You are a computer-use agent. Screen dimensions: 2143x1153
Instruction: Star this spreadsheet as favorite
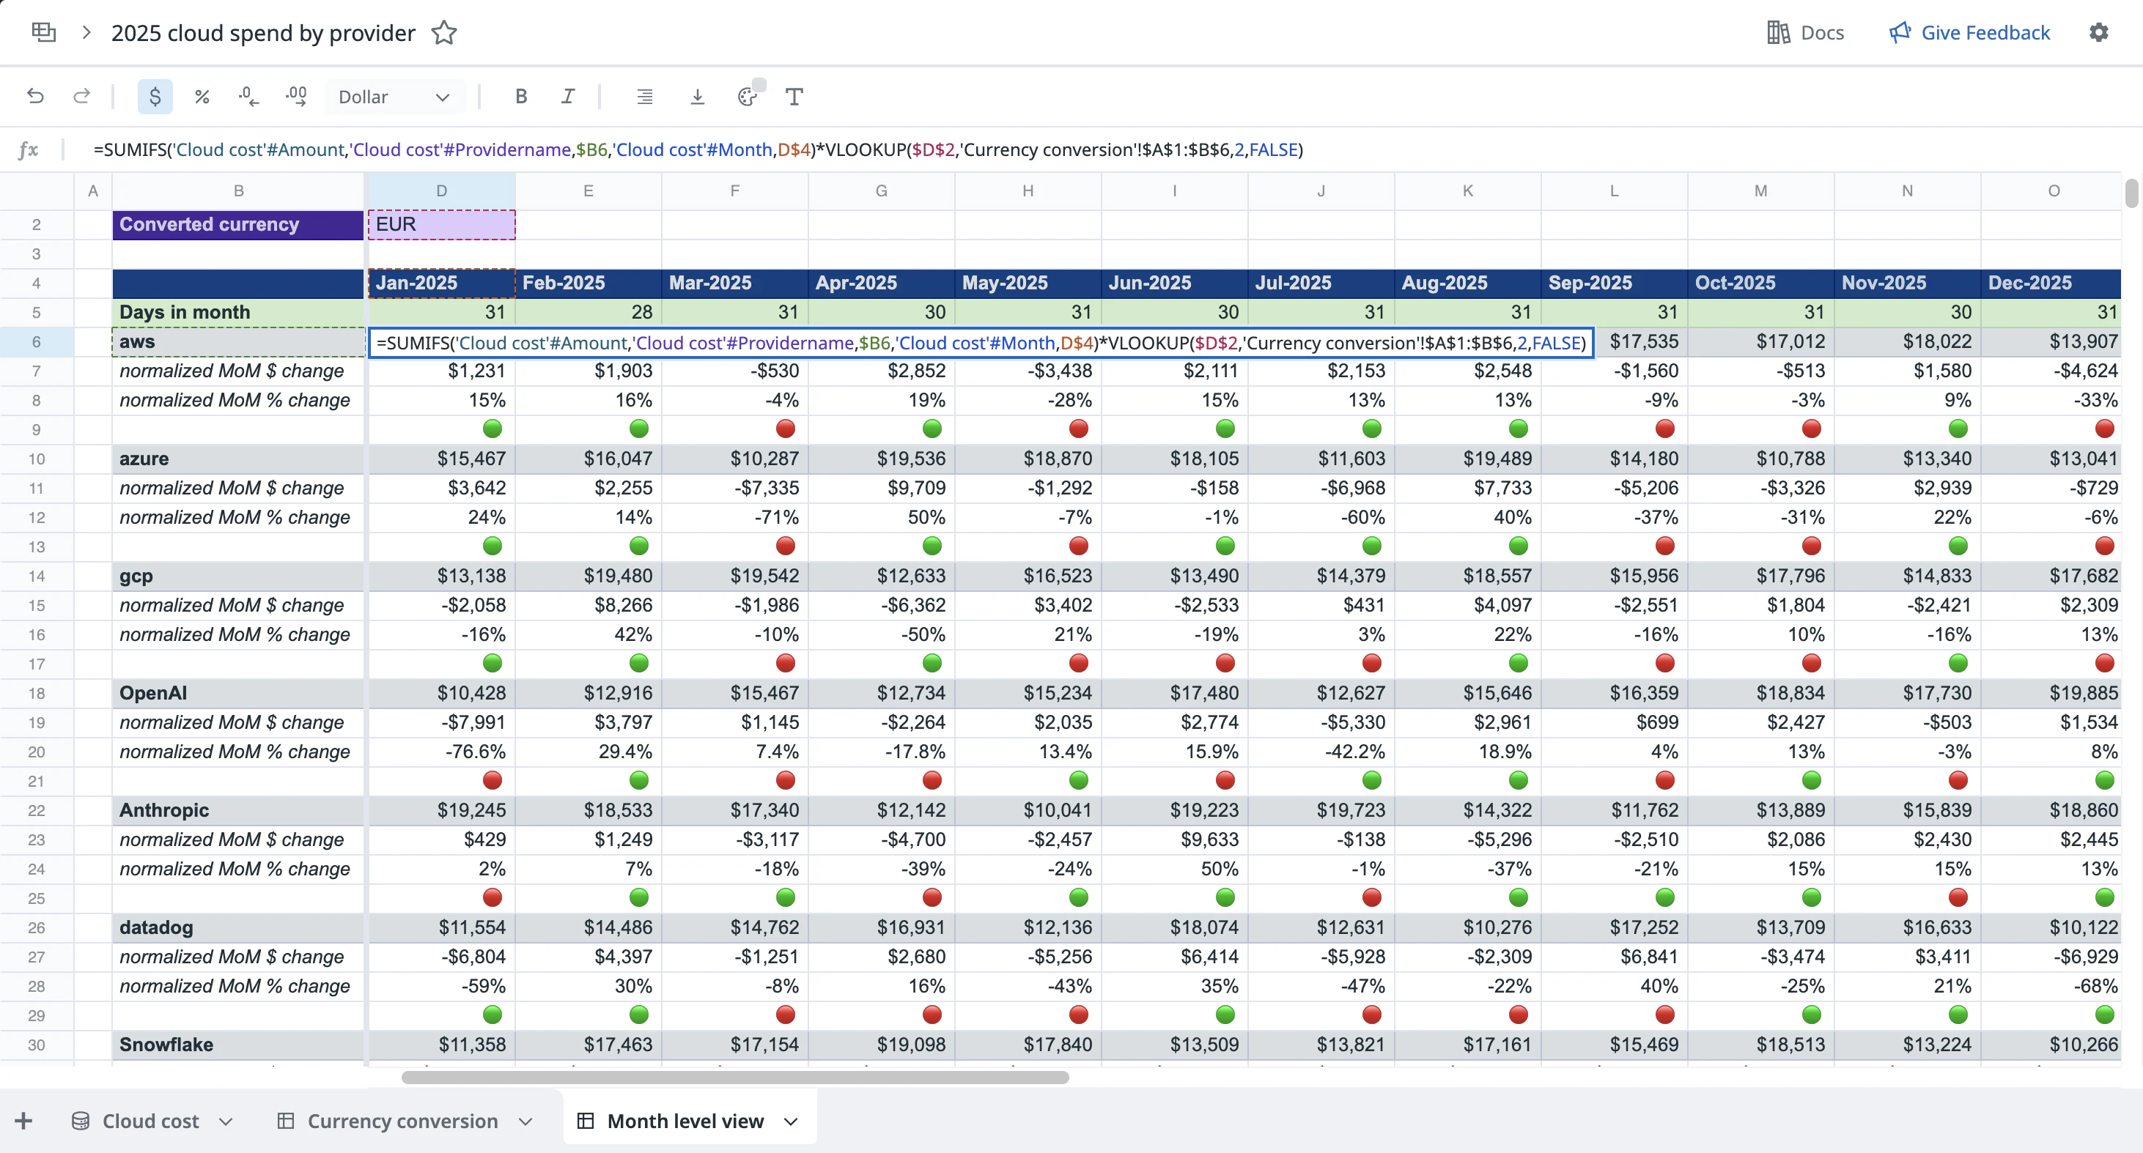point(444,32)
